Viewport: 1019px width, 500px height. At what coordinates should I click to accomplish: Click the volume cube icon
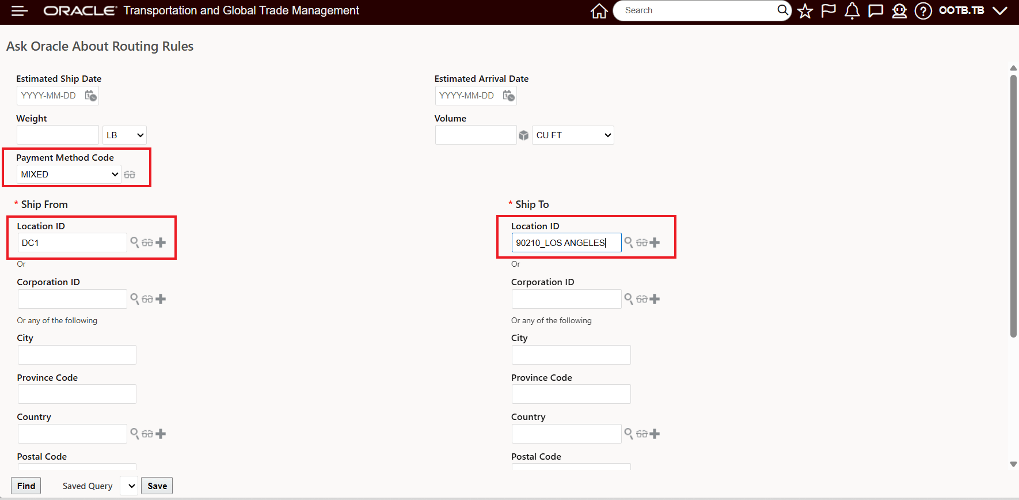(x=523, y=135)
